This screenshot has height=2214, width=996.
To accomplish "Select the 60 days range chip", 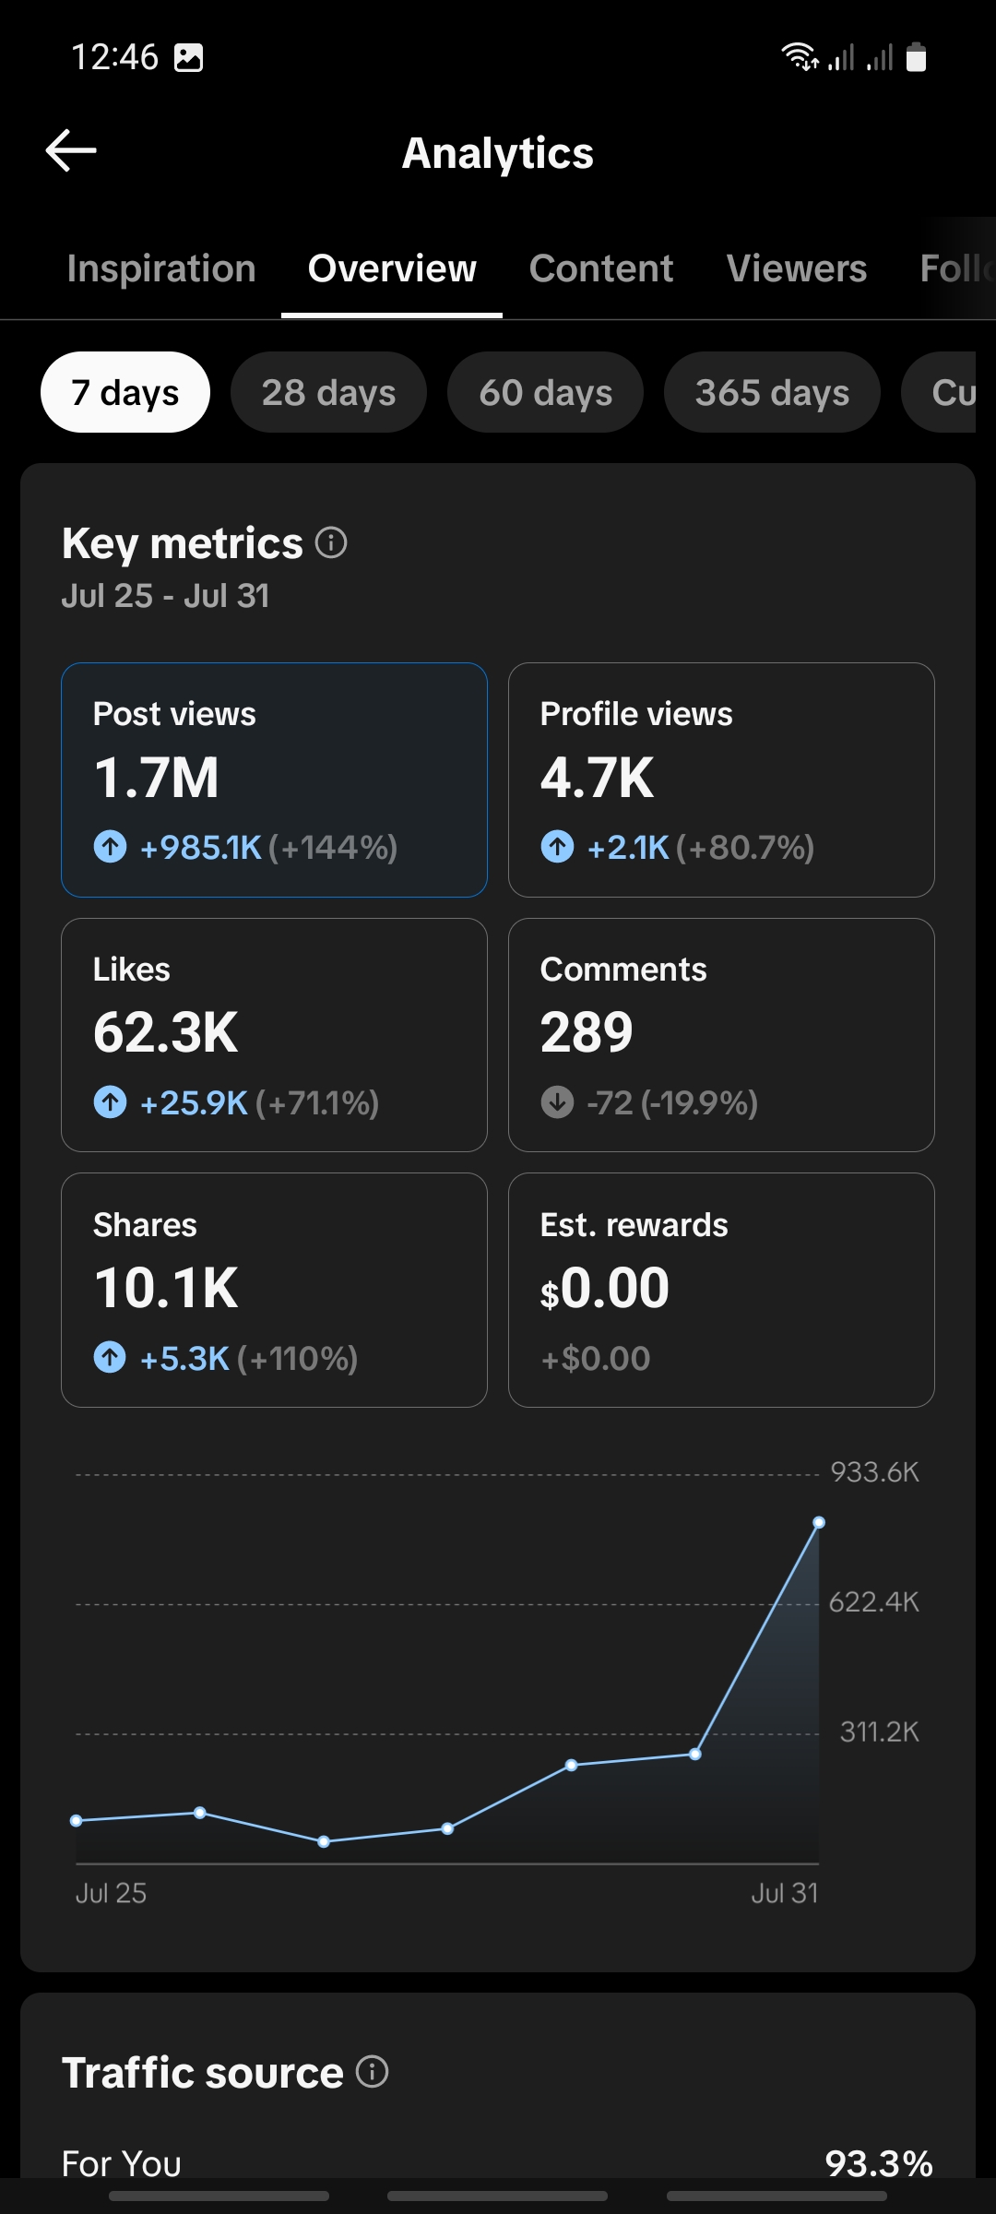I will pos(545,392).
